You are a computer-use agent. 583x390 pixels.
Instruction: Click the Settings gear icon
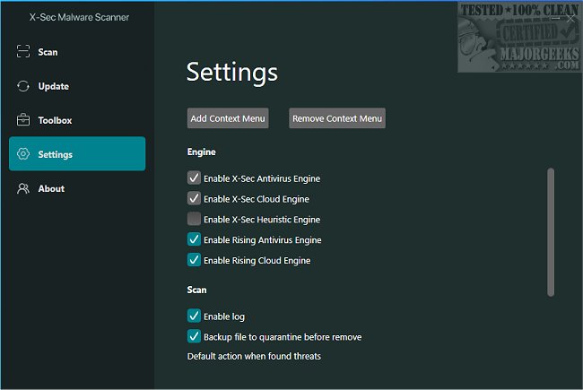click(x=23, y=154)
